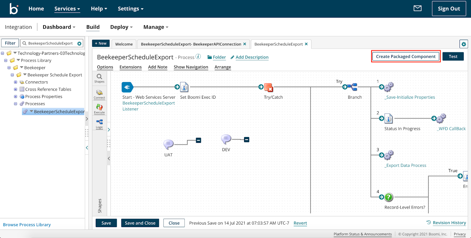This screenshot has width=471, height=238.
Task: Open the Dashboard dropdown
Action: pos(59,27)
